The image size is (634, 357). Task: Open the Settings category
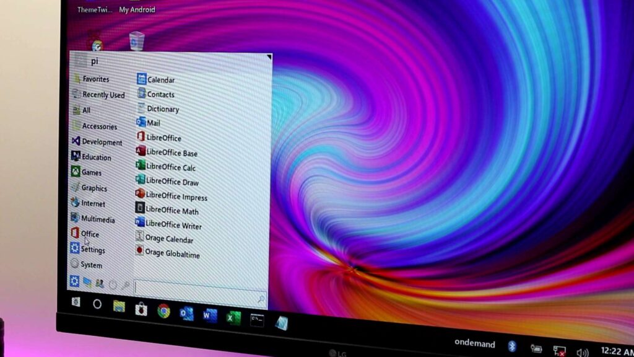pos(88,249)
